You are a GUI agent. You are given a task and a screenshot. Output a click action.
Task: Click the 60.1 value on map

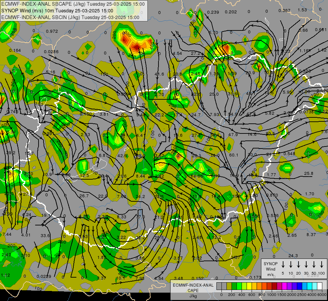coord(234,155)
